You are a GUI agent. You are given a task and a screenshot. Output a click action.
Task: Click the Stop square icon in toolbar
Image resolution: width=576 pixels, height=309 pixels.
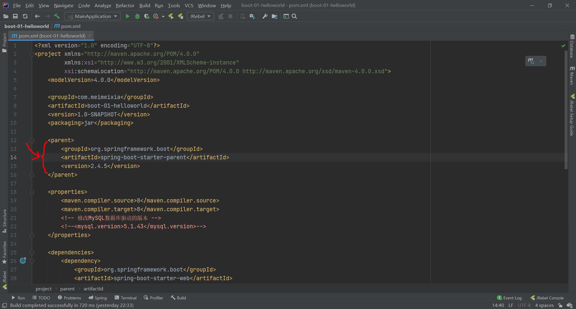[230, 16]
